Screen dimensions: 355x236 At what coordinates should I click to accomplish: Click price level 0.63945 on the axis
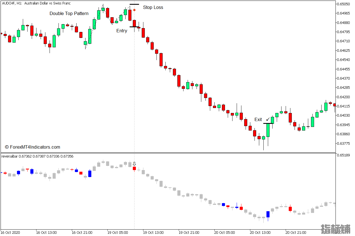pyautogui.click(x=343, y=125)
